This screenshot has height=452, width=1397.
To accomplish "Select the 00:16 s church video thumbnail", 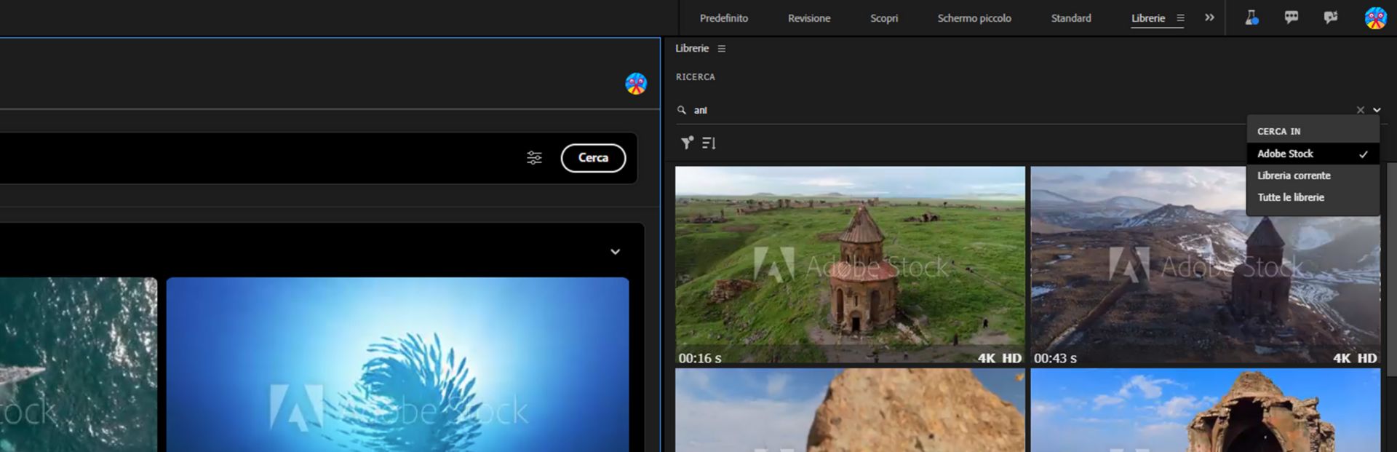I will coord(850,266).
